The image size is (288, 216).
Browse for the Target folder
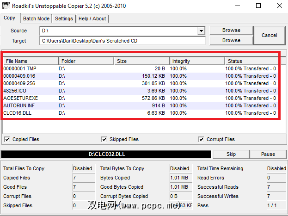(231, 40)
